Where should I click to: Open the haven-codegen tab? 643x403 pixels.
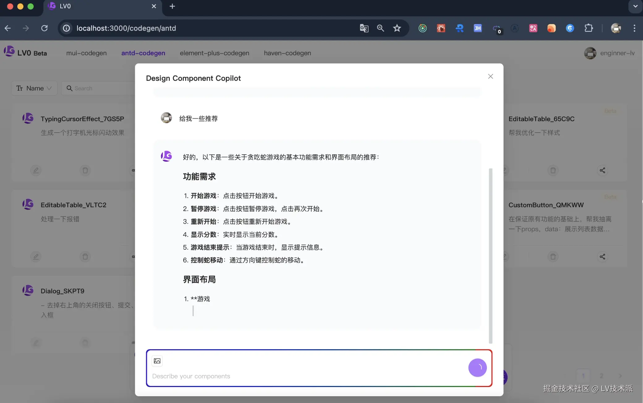287,53
